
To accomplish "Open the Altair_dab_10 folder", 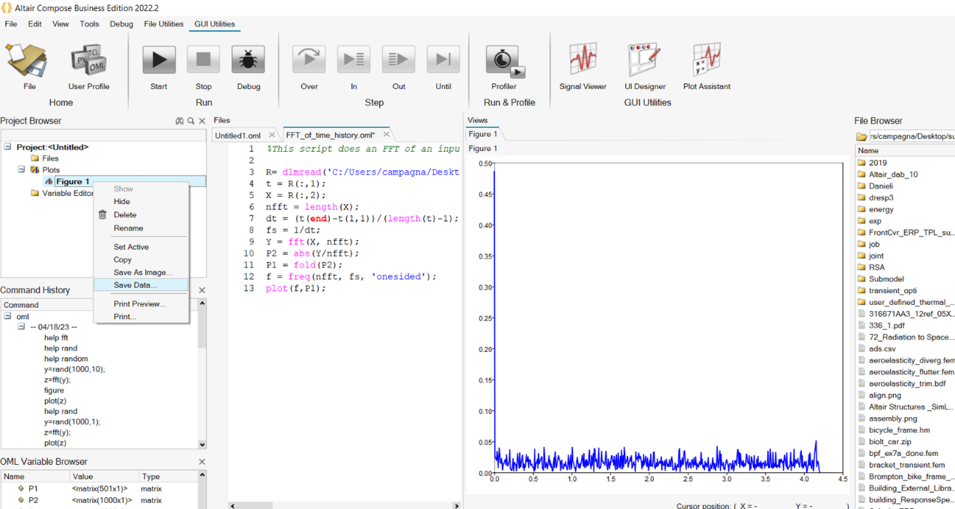I will (x=893, y=174).
